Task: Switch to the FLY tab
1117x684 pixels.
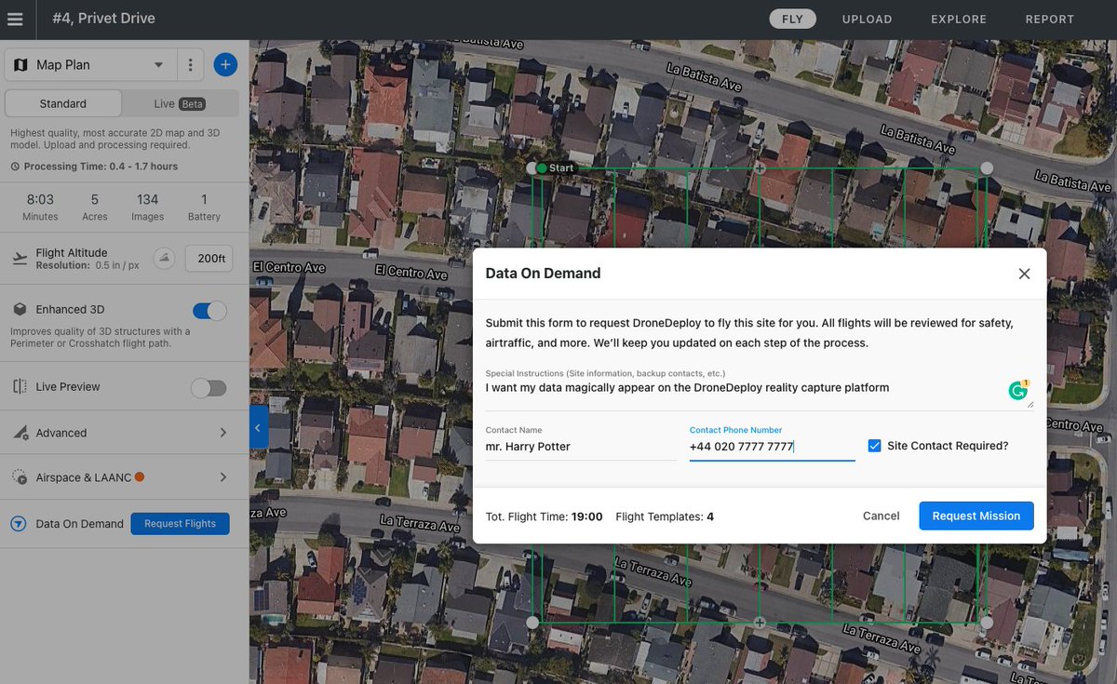Action: click(793, 19)
